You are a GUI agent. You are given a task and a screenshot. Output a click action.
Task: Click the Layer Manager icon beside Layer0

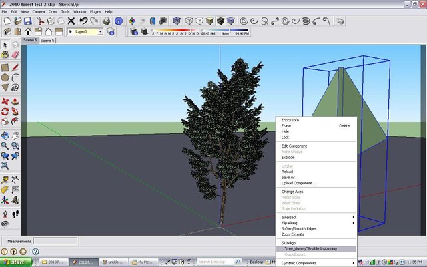(x=110, y=31)
